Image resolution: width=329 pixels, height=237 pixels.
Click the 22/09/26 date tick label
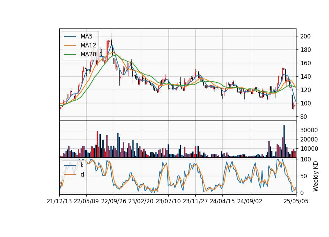point(114,201)
